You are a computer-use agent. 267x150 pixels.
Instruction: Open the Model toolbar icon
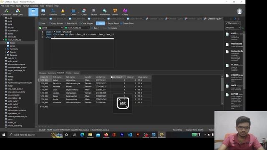115,12
